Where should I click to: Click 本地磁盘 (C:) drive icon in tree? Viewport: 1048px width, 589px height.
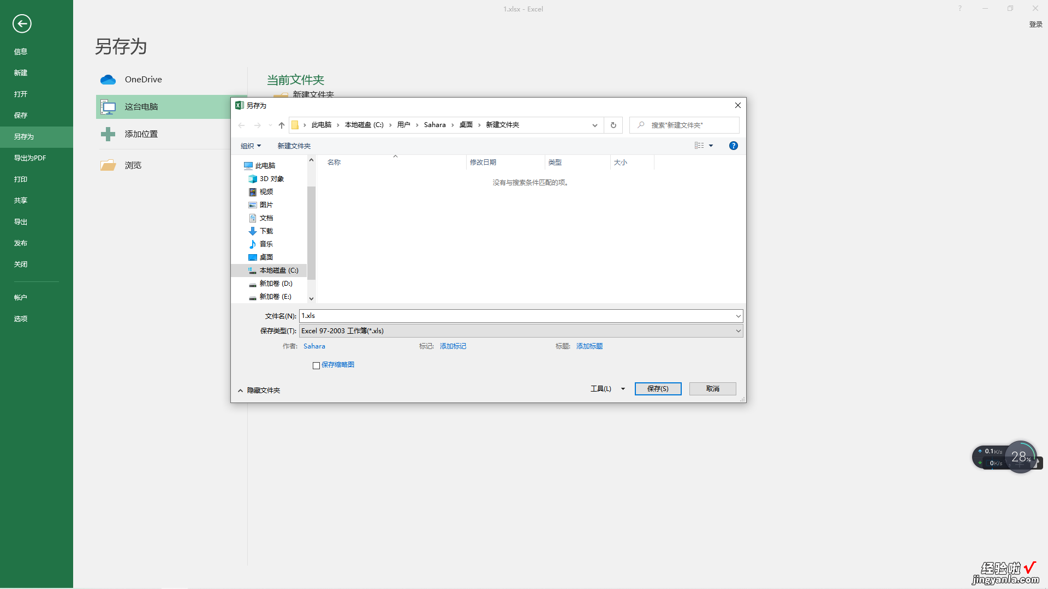[253, 271]
